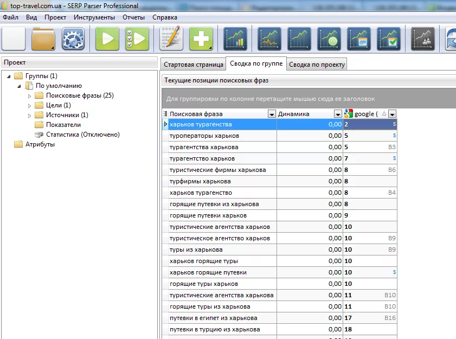The image size is (456, 339).
Task: Expand the Поисковые фразы (25) tree node
Action: (30, 95)
